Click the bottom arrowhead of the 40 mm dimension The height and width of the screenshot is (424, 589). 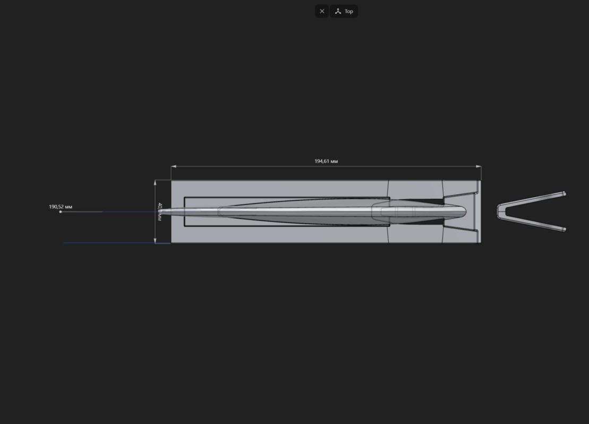coord(155,240)
